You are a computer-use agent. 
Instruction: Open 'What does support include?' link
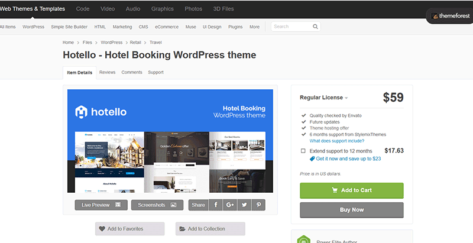coord(337,141)
